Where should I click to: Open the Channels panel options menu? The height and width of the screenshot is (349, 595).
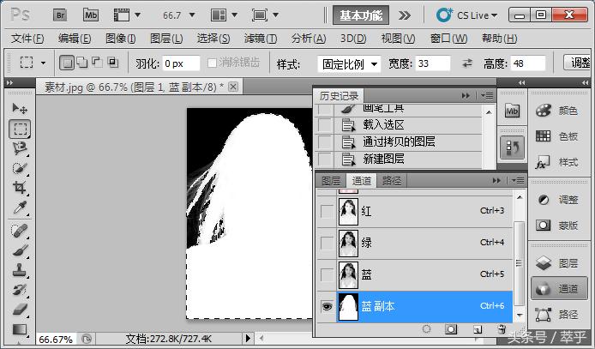[518, 181]
